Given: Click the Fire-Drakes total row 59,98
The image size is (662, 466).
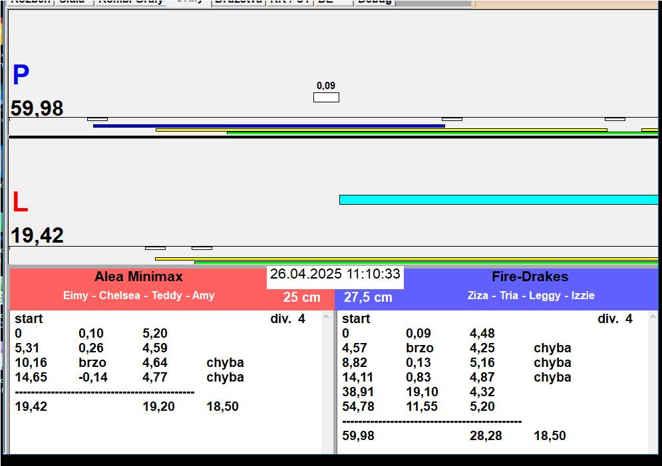Looking at the screenshot, I should coord(358,436).
